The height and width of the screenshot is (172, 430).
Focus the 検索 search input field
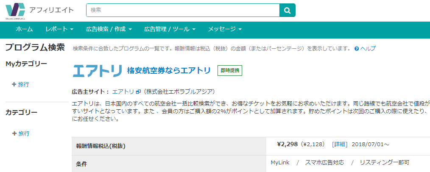(x=183, y=11)
